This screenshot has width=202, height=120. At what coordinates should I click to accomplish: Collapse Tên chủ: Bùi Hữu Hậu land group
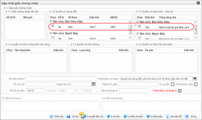[x=51, y=21]
